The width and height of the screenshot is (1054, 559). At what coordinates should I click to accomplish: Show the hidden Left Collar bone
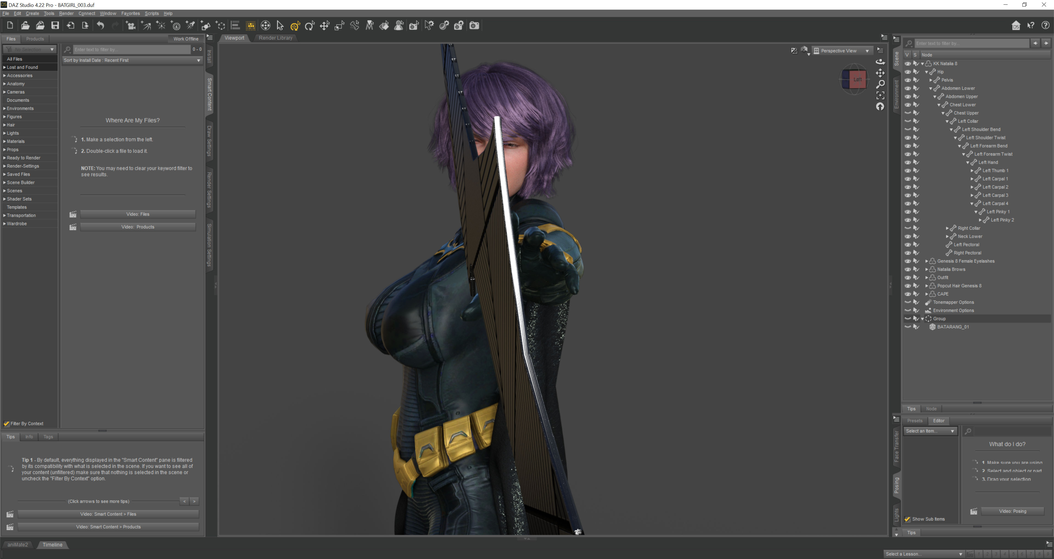click(907, 121)
